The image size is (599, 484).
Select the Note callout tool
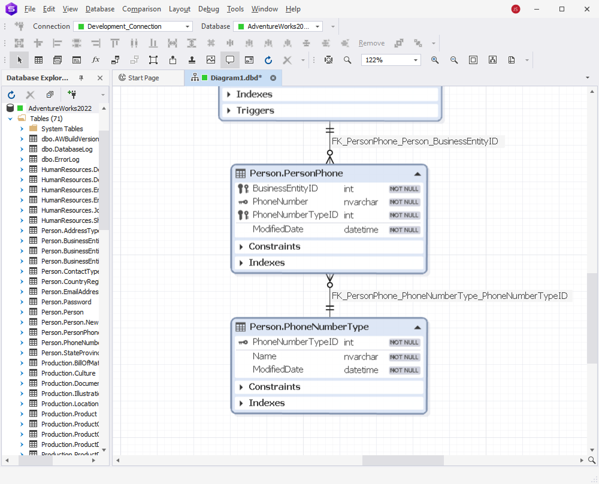click(229, 60)
